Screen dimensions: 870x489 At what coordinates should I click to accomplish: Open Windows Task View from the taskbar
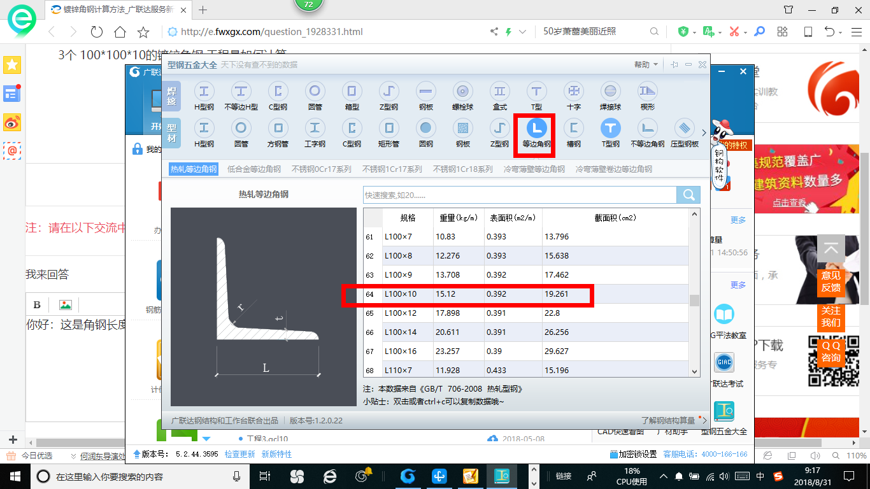coord(266,476)
